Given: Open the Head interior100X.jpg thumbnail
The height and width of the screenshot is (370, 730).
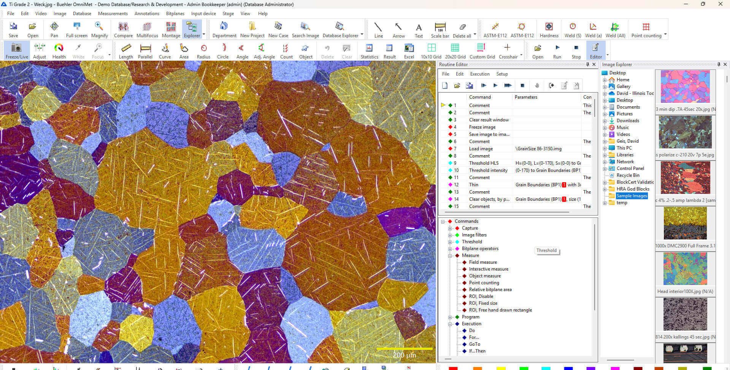Looking at the screenshot, I should pos(685,269).
